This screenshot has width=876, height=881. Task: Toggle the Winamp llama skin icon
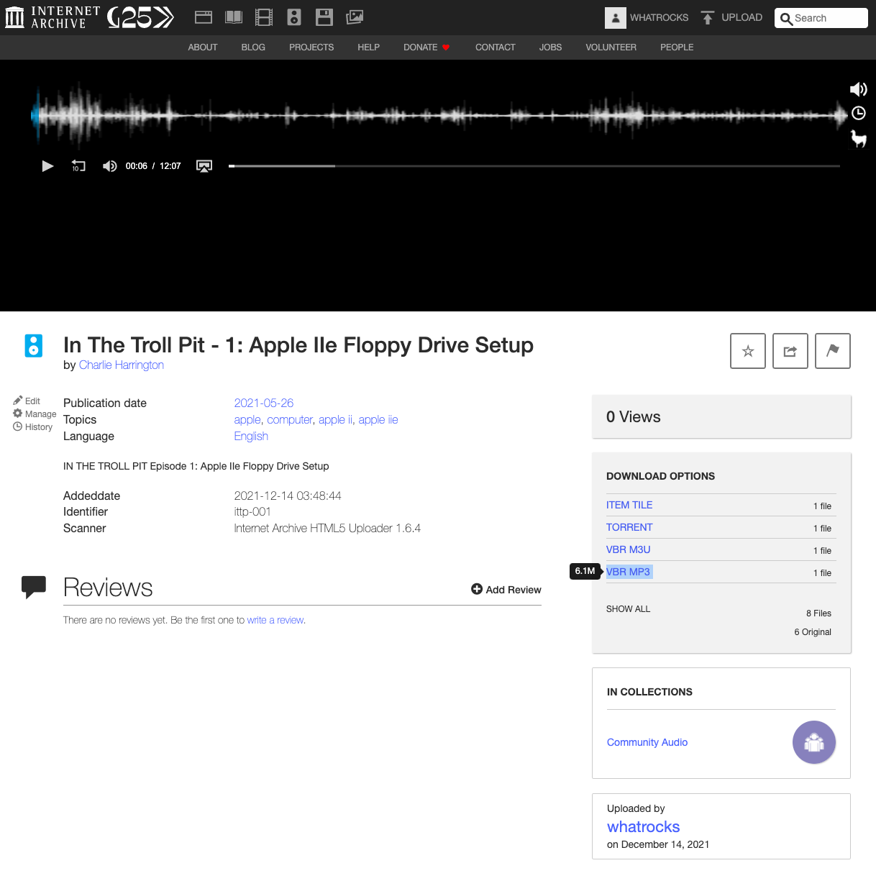pyautogui.click(x=858, y=138)
